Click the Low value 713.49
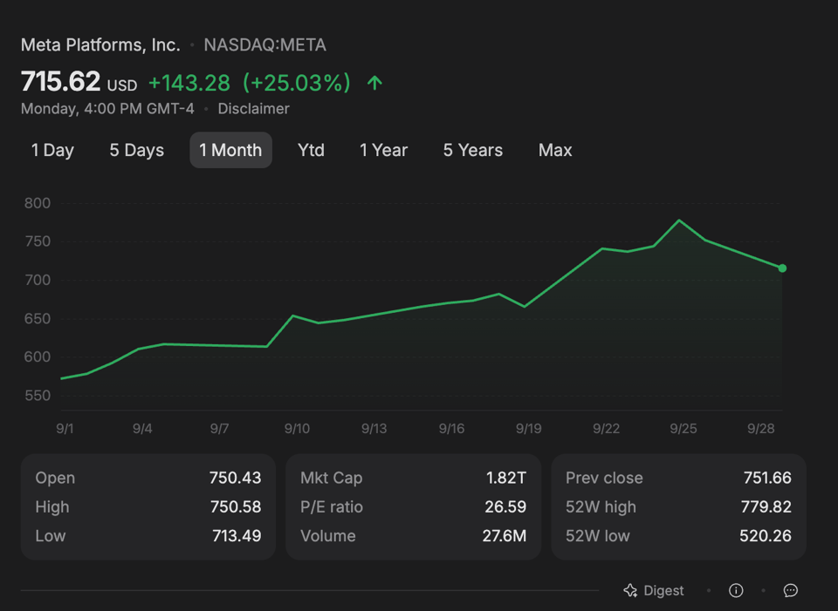 [237, 536]
